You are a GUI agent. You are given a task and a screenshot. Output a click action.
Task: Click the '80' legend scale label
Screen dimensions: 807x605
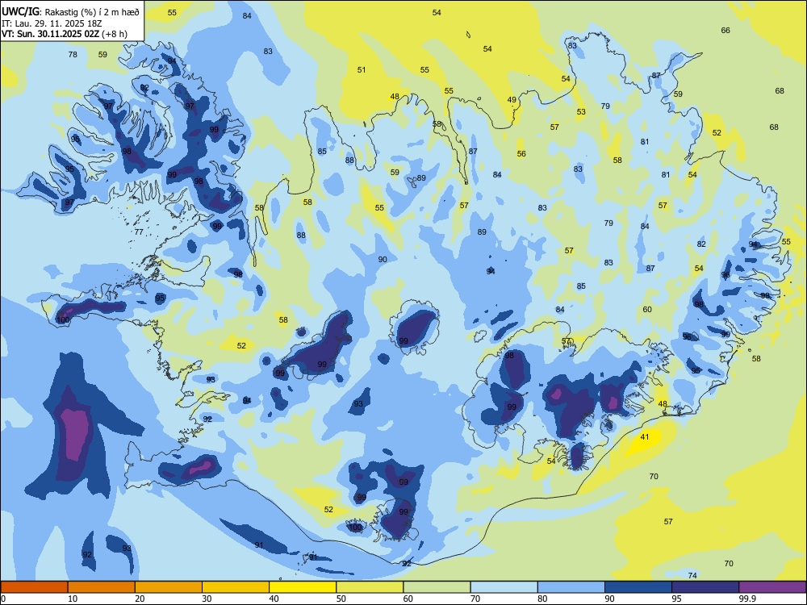coord(542,599)
